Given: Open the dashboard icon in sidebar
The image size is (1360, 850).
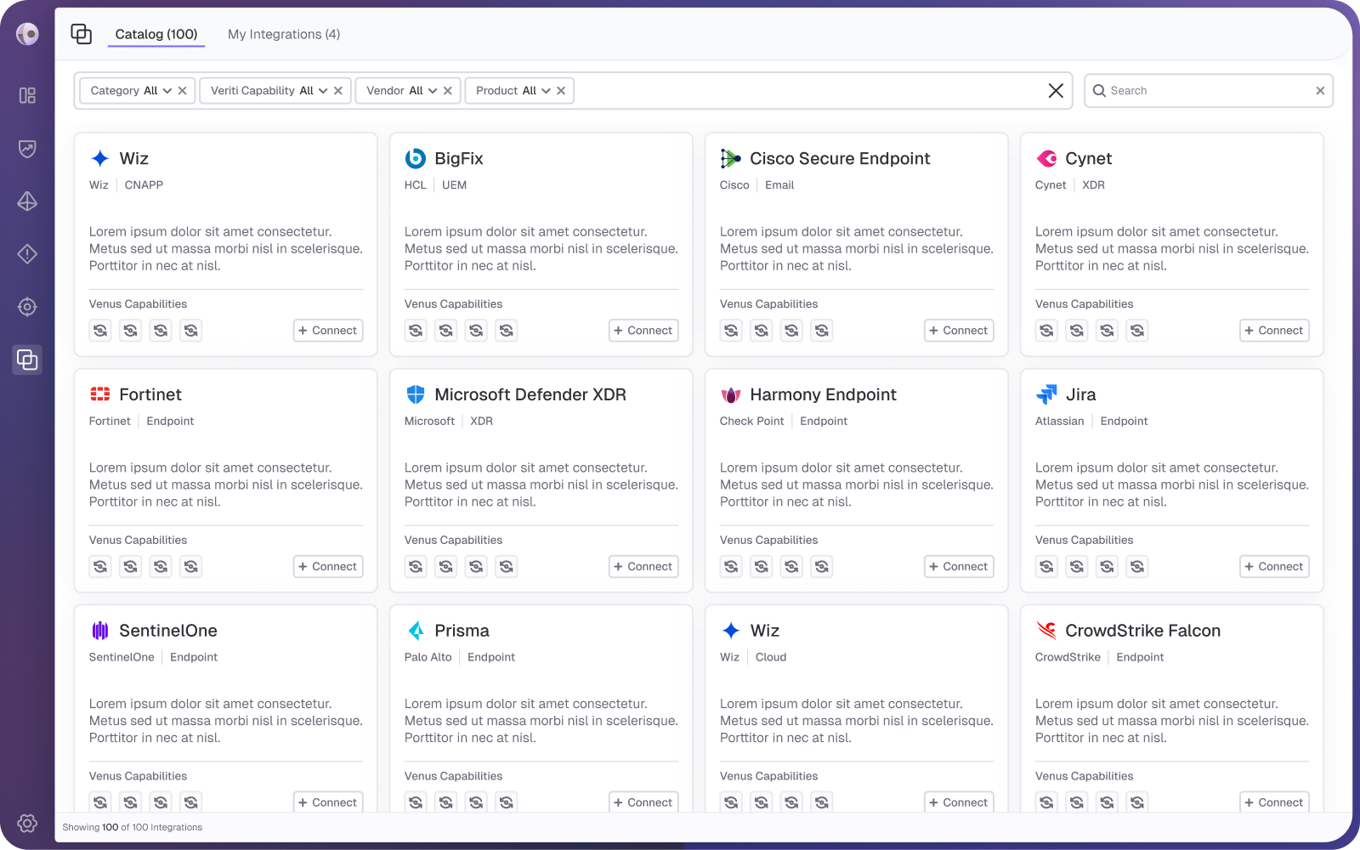Looking at the screenshot, I should point(27,95).
